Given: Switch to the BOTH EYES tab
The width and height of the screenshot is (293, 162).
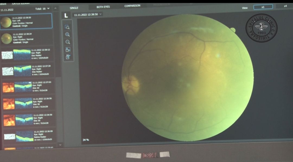Looking at the screenshot, I should coord(103,7).
